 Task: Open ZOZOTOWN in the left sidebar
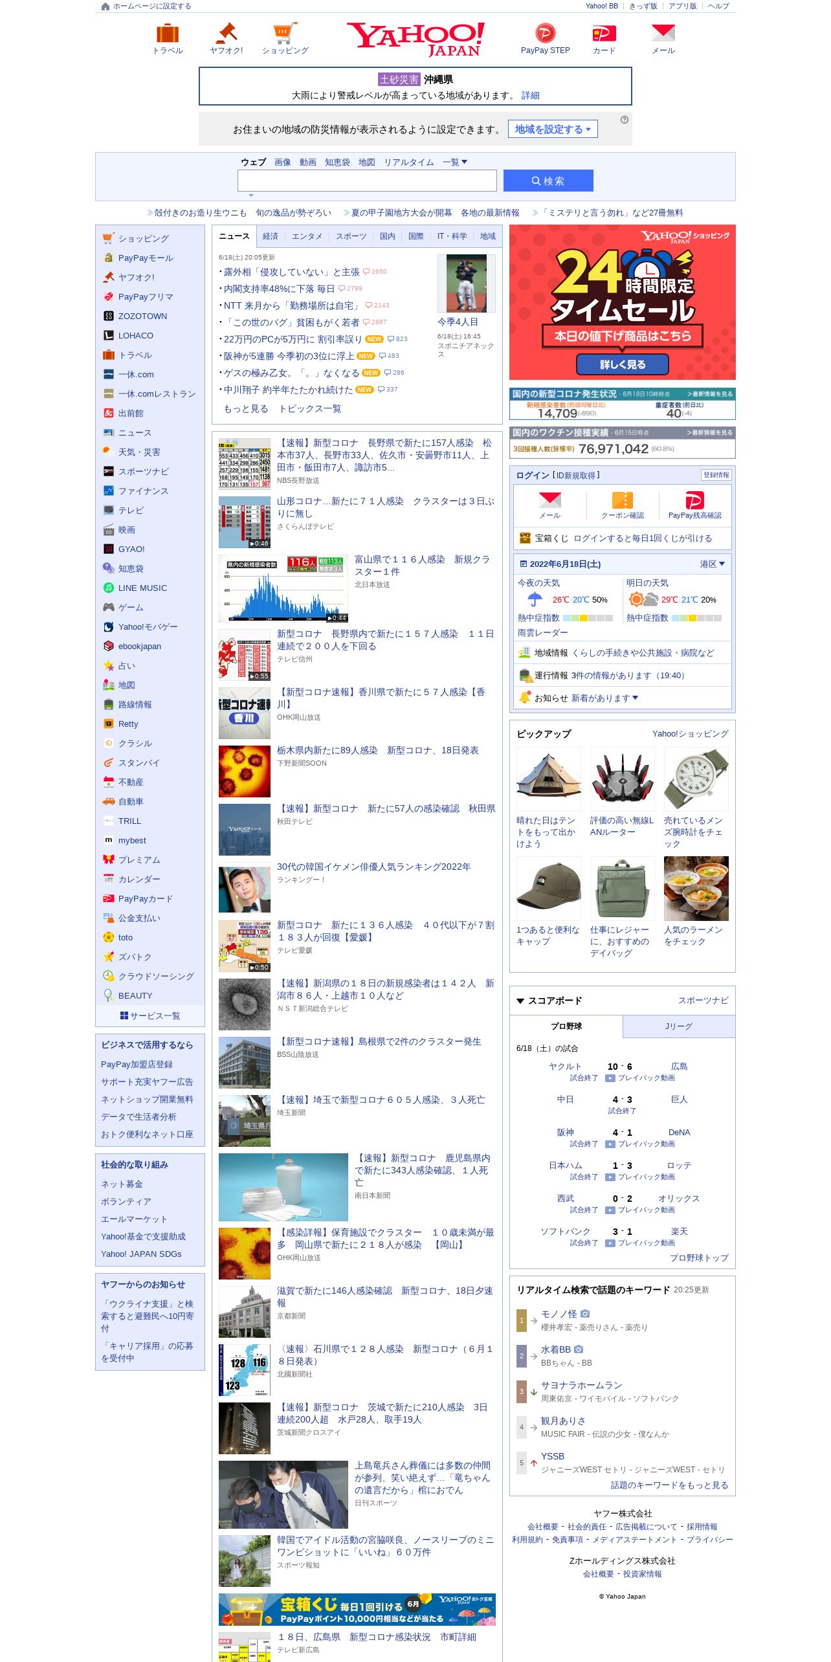point(142,316)
